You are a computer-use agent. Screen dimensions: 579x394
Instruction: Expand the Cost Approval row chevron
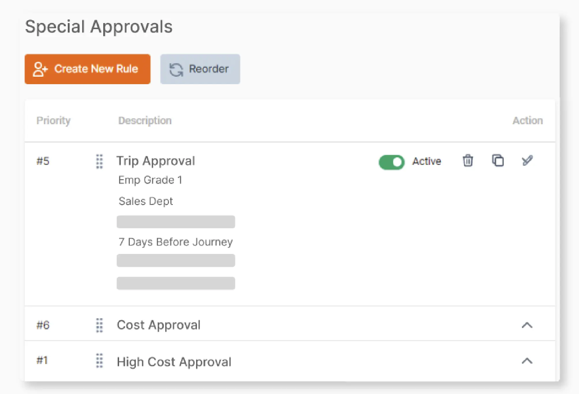pos(527,325)
